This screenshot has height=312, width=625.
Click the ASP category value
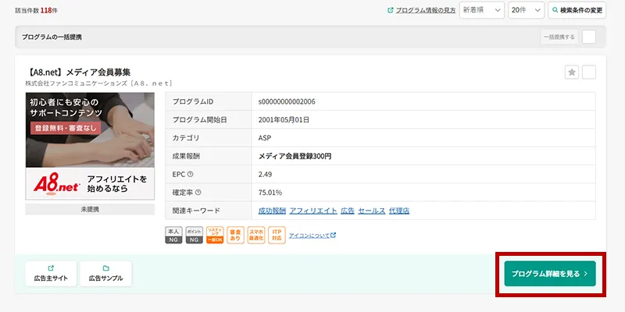[264, 138]
